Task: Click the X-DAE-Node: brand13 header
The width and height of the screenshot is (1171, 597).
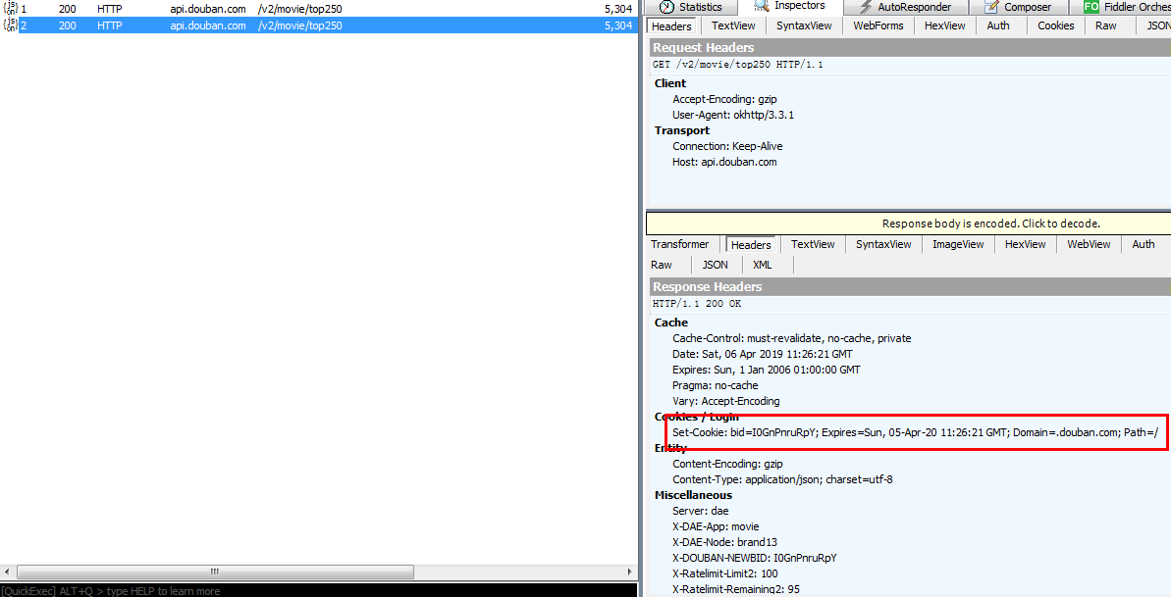Action: [x=724, y=542]
